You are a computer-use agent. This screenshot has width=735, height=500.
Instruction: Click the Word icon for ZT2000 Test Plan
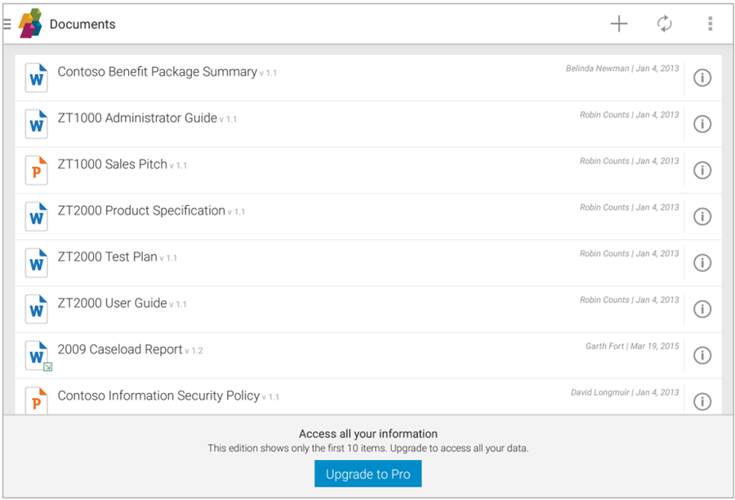37,263
